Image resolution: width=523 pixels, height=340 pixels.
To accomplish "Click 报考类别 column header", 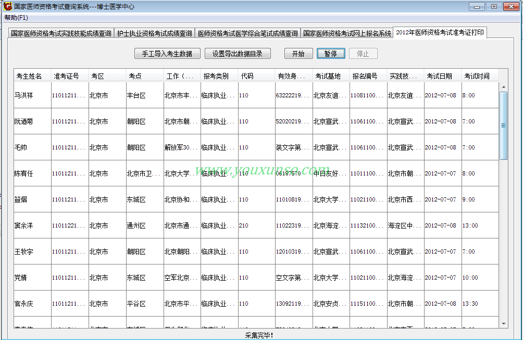I will point(219,76).
